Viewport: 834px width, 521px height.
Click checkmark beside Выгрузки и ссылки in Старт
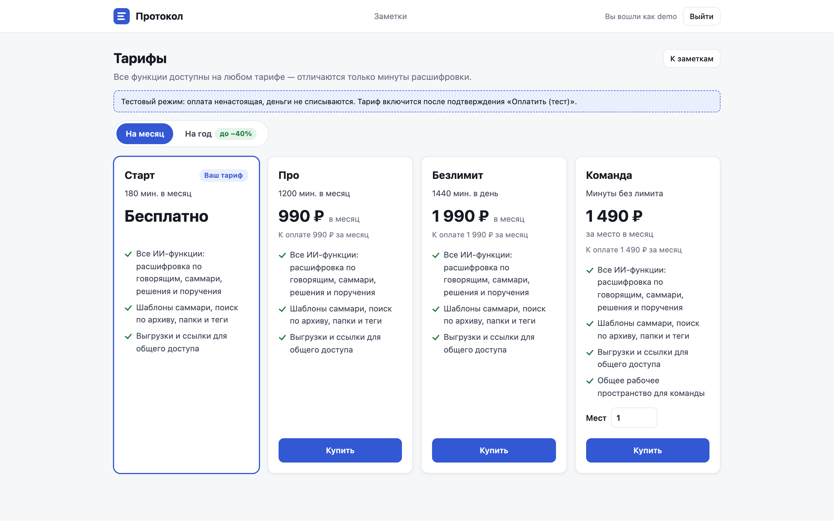click(x=128, y=337)
